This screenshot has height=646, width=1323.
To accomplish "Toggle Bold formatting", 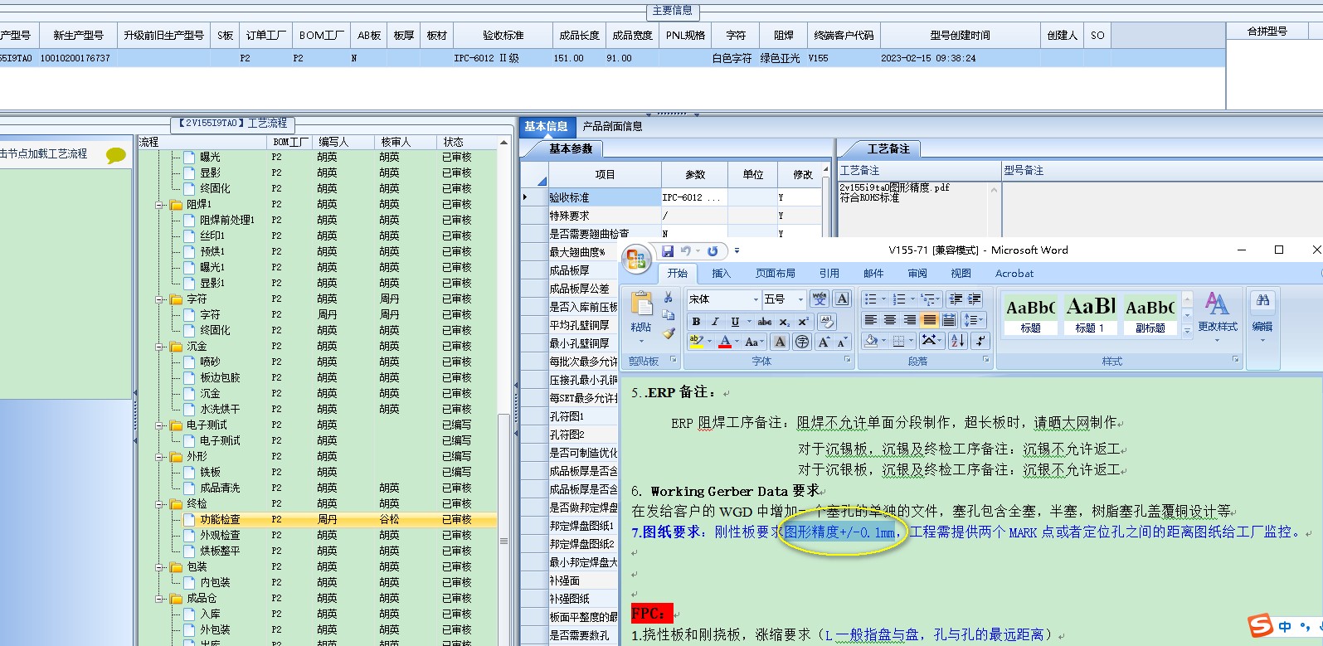I will pos(696,322).
